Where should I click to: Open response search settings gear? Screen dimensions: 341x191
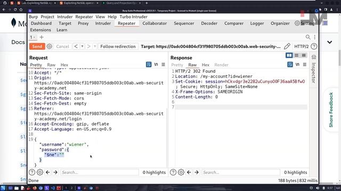click(181, 172)
